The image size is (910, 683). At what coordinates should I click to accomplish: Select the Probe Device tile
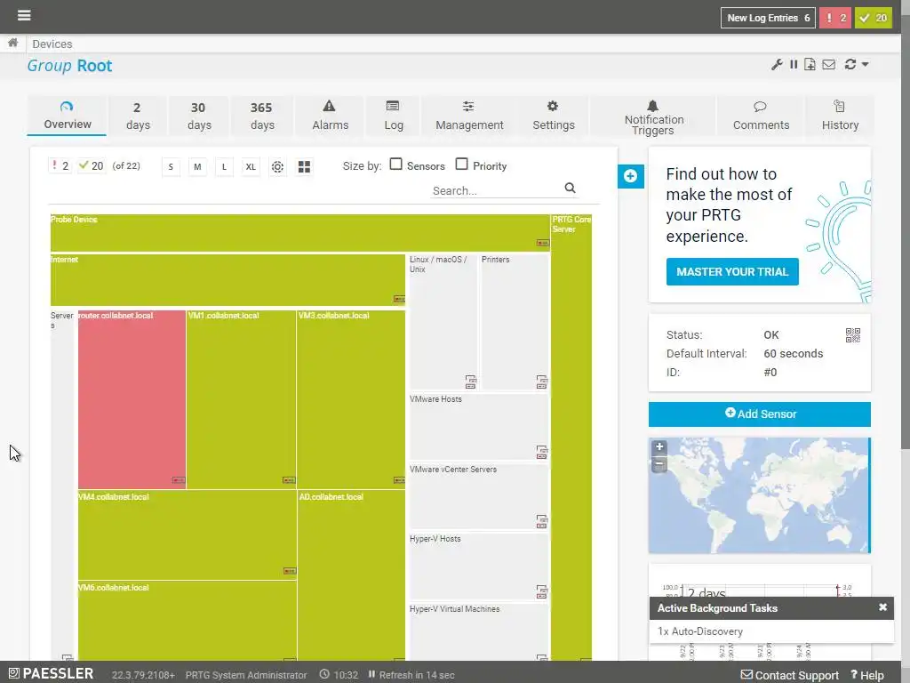click(300, 232)
